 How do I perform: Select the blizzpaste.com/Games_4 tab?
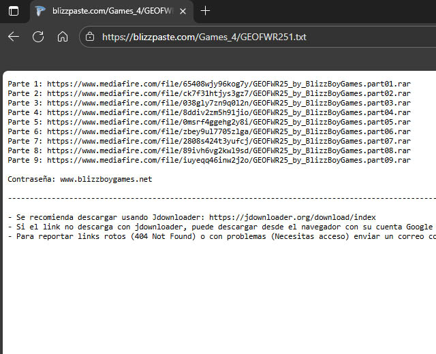coord(112,12)
